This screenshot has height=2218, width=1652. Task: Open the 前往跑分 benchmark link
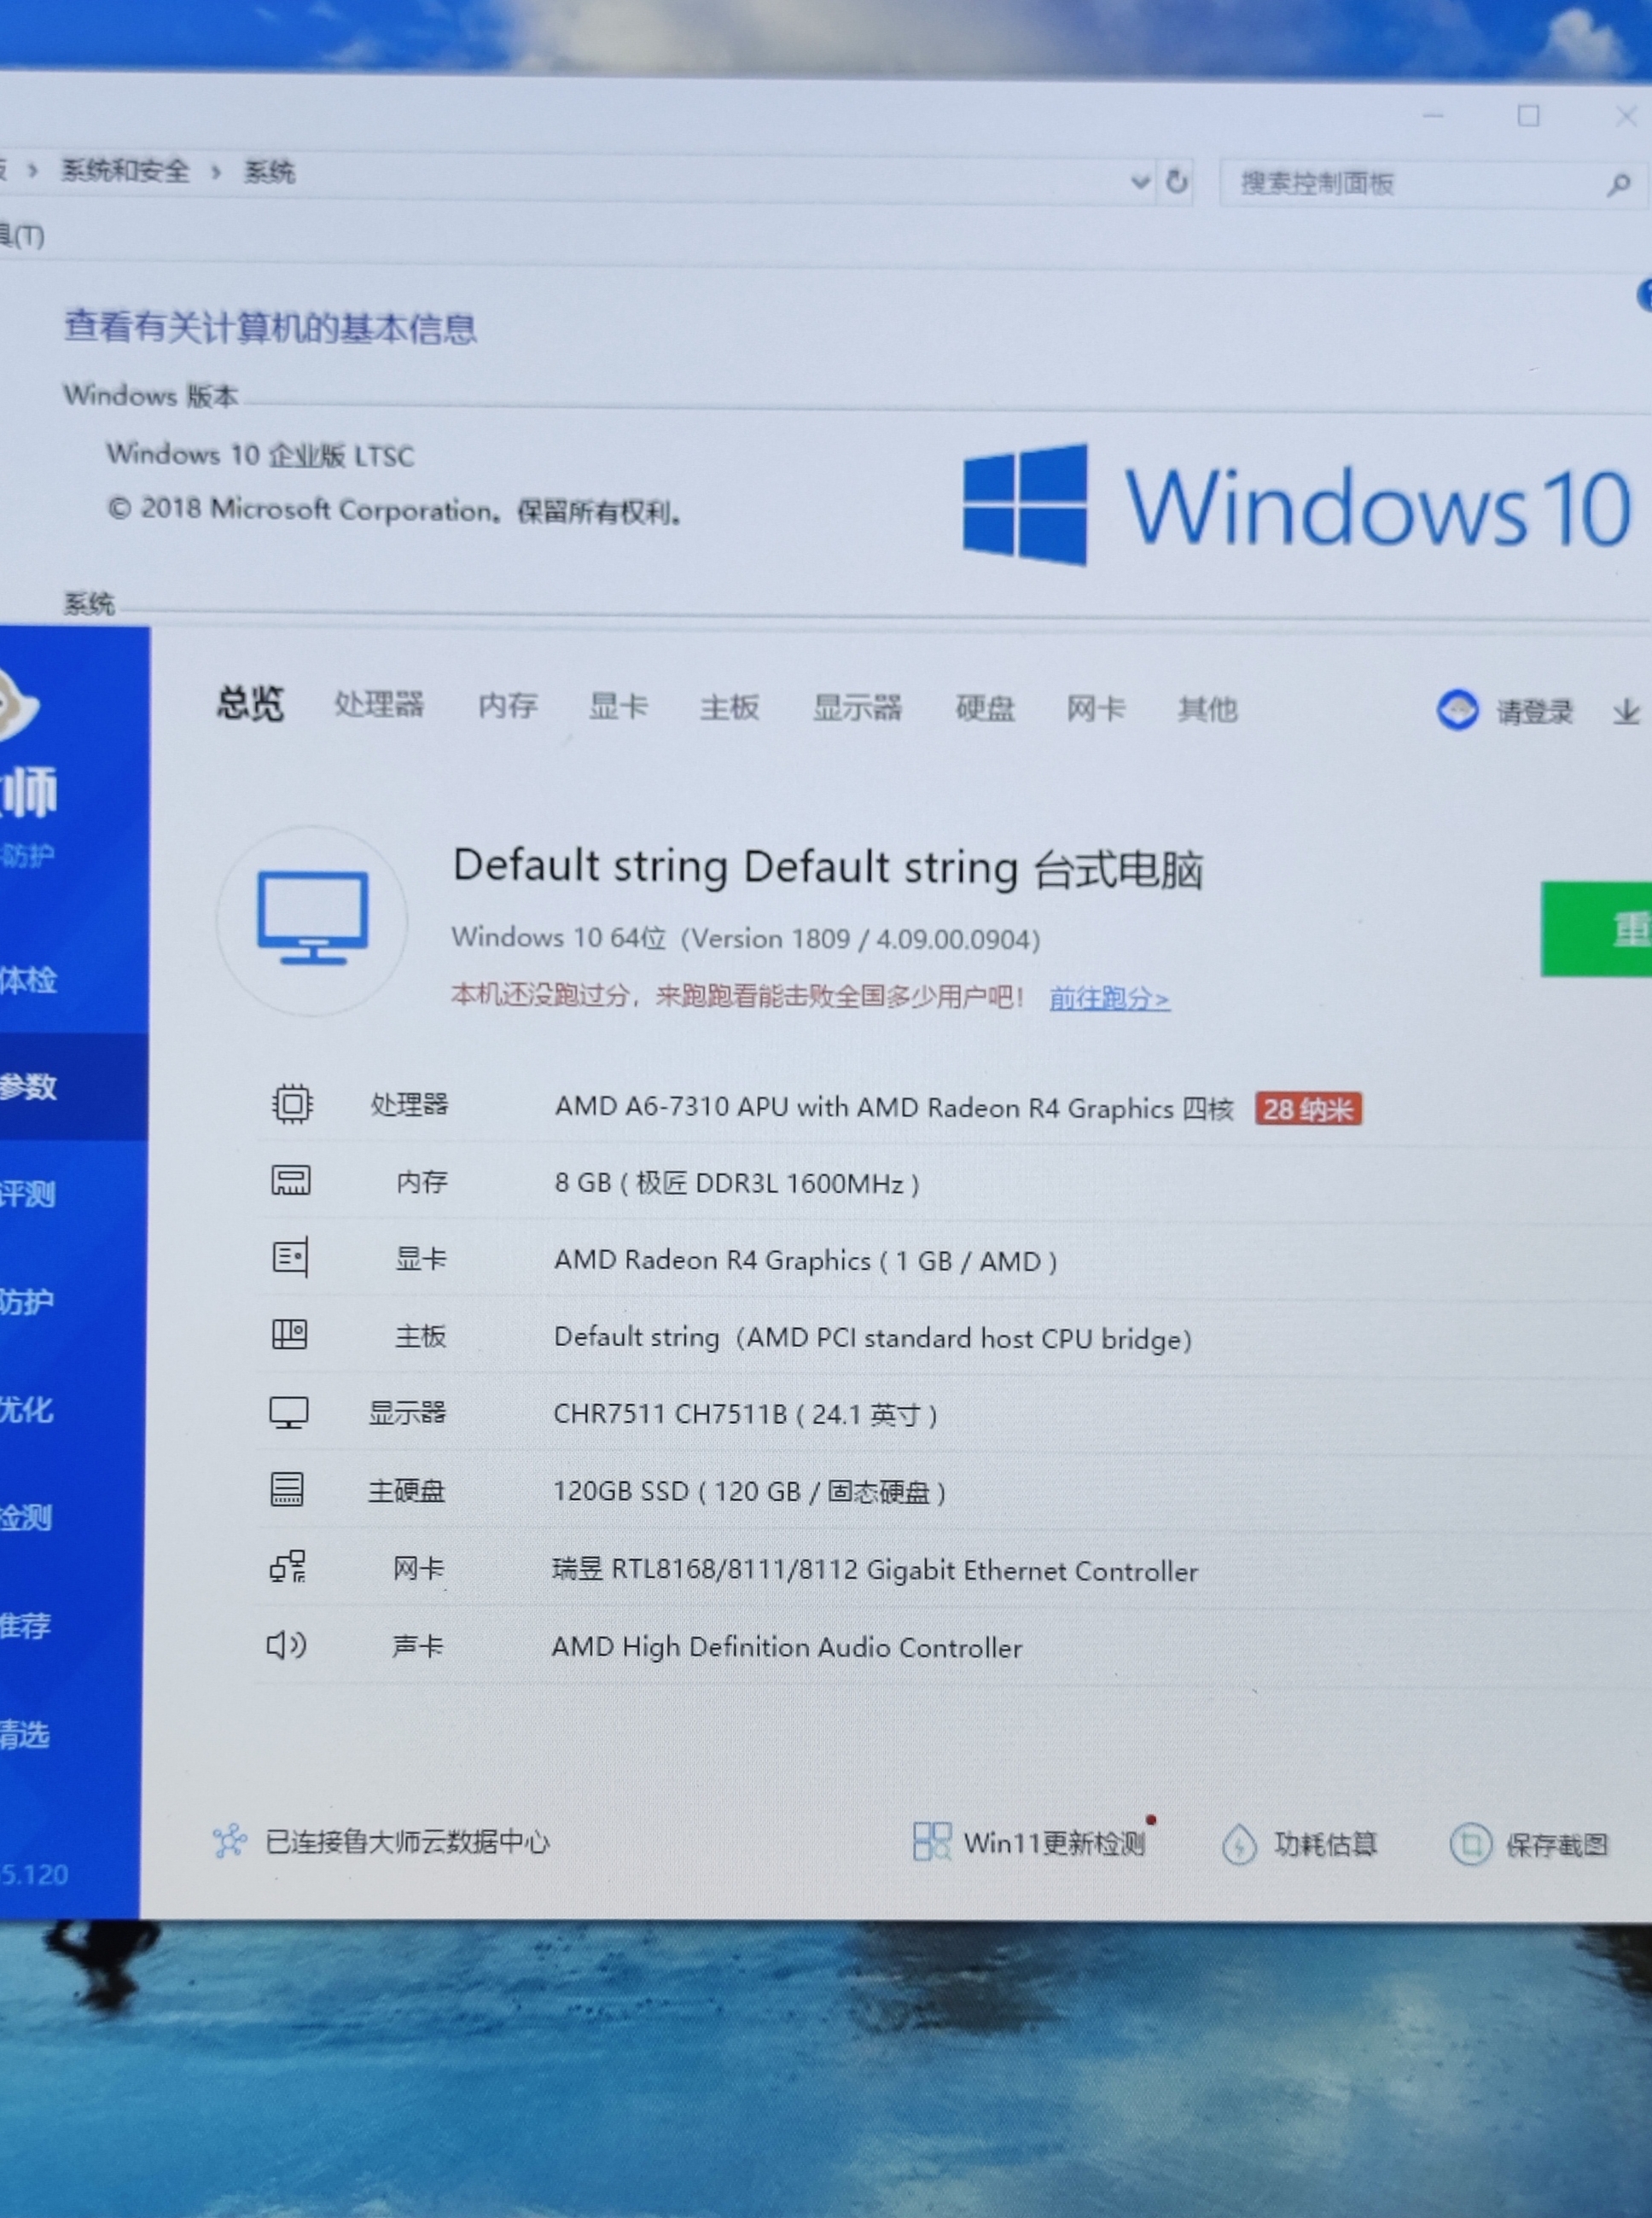(x=1109, y=998)
